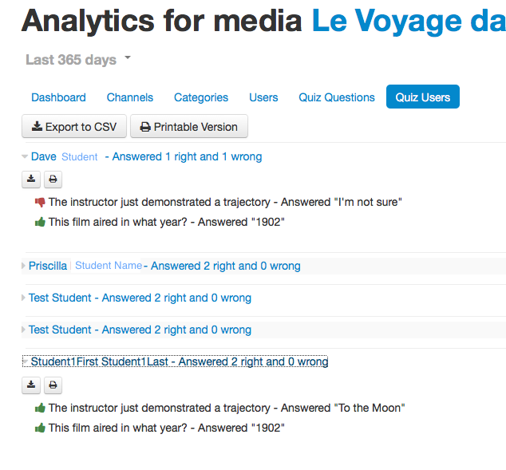Click the thumbs-down icon on Dave's trajectory answer
This screenshot has height=470, width=506.
click(40, 203)
